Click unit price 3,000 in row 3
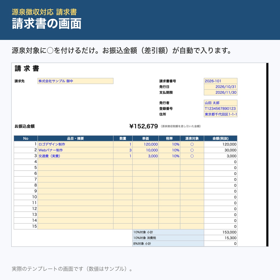This screenshot has height=280, width=280. click(145, 156)
